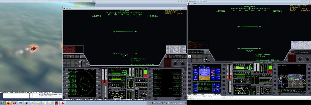Click MNU button under right window's Map MFD

pyautogui.click(x=304, y=94)
